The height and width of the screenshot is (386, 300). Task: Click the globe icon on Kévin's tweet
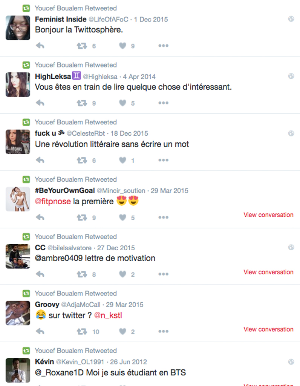click(x=291, y=361)
